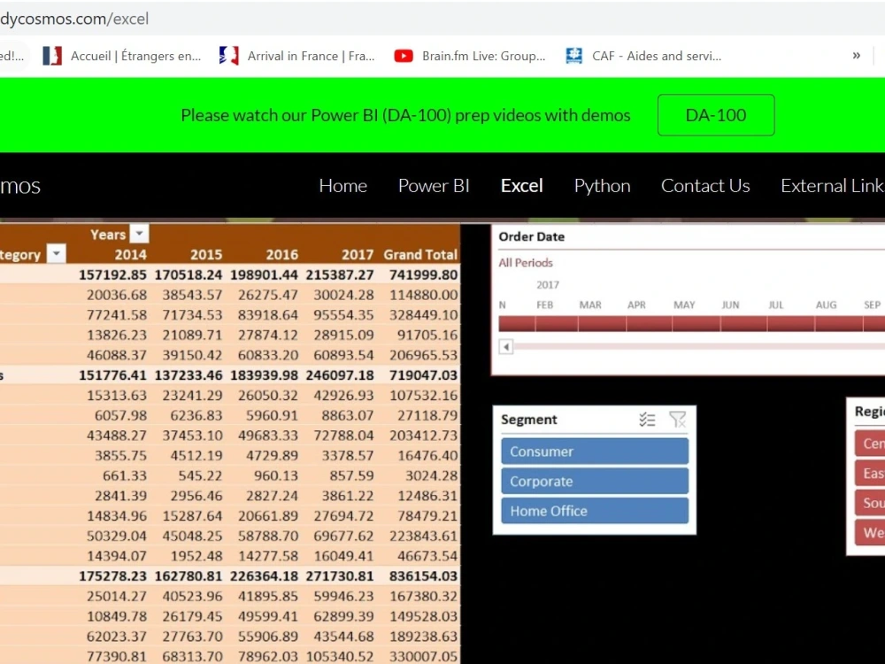The image size is (885, 664).
Task: Click the France flag Accueil bookmark icon
Action: [52, 56]
